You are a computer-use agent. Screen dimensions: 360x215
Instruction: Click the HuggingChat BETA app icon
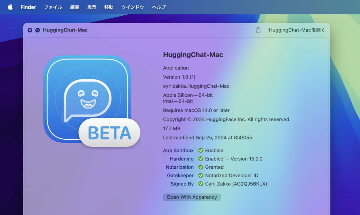tap(91, 101)
